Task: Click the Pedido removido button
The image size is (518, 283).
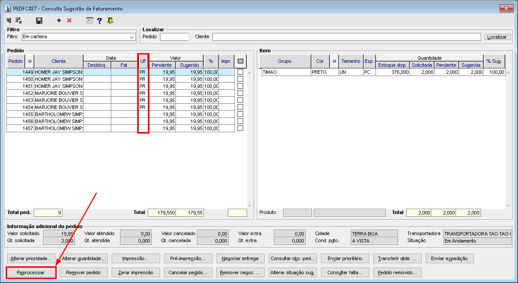Action: coord(398,272)
